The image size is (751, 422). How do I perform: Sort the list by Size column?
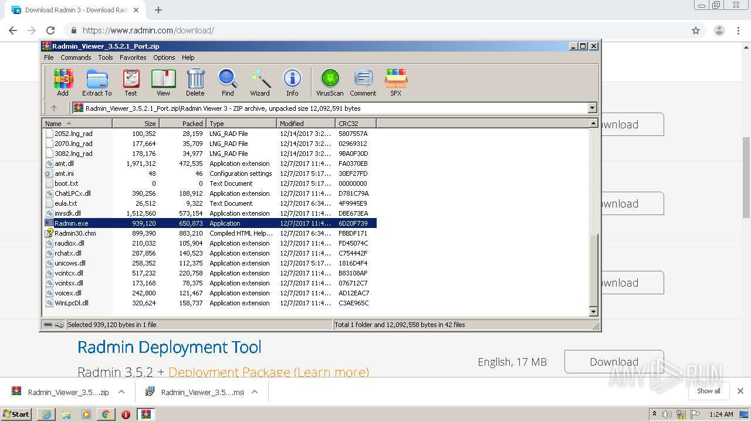(136, 124)
